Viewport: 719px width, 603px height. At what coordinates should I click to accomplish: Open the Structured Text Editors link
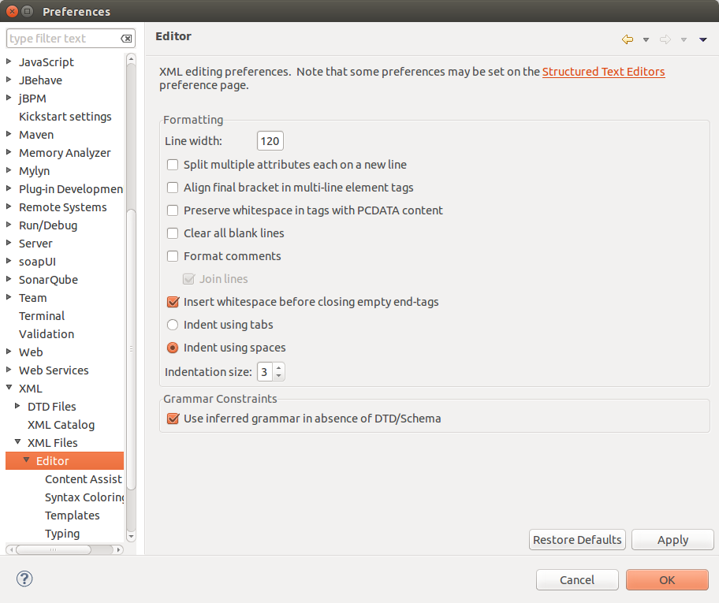(x=603, y=72)
